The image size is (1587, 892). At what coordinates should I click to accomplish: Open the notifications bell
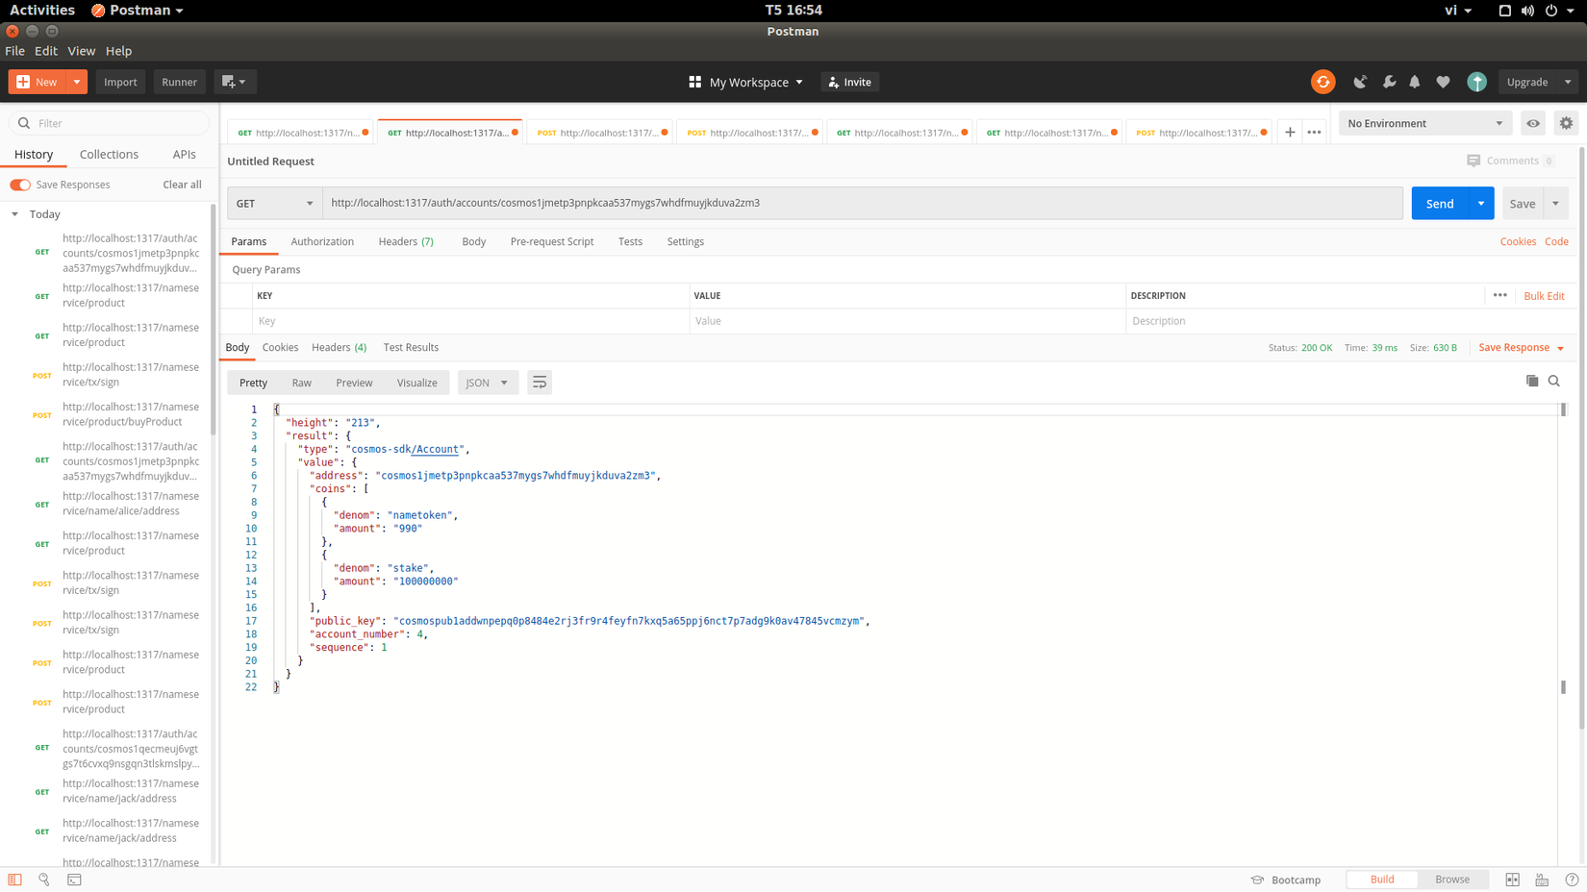(x=1415, y=82)
